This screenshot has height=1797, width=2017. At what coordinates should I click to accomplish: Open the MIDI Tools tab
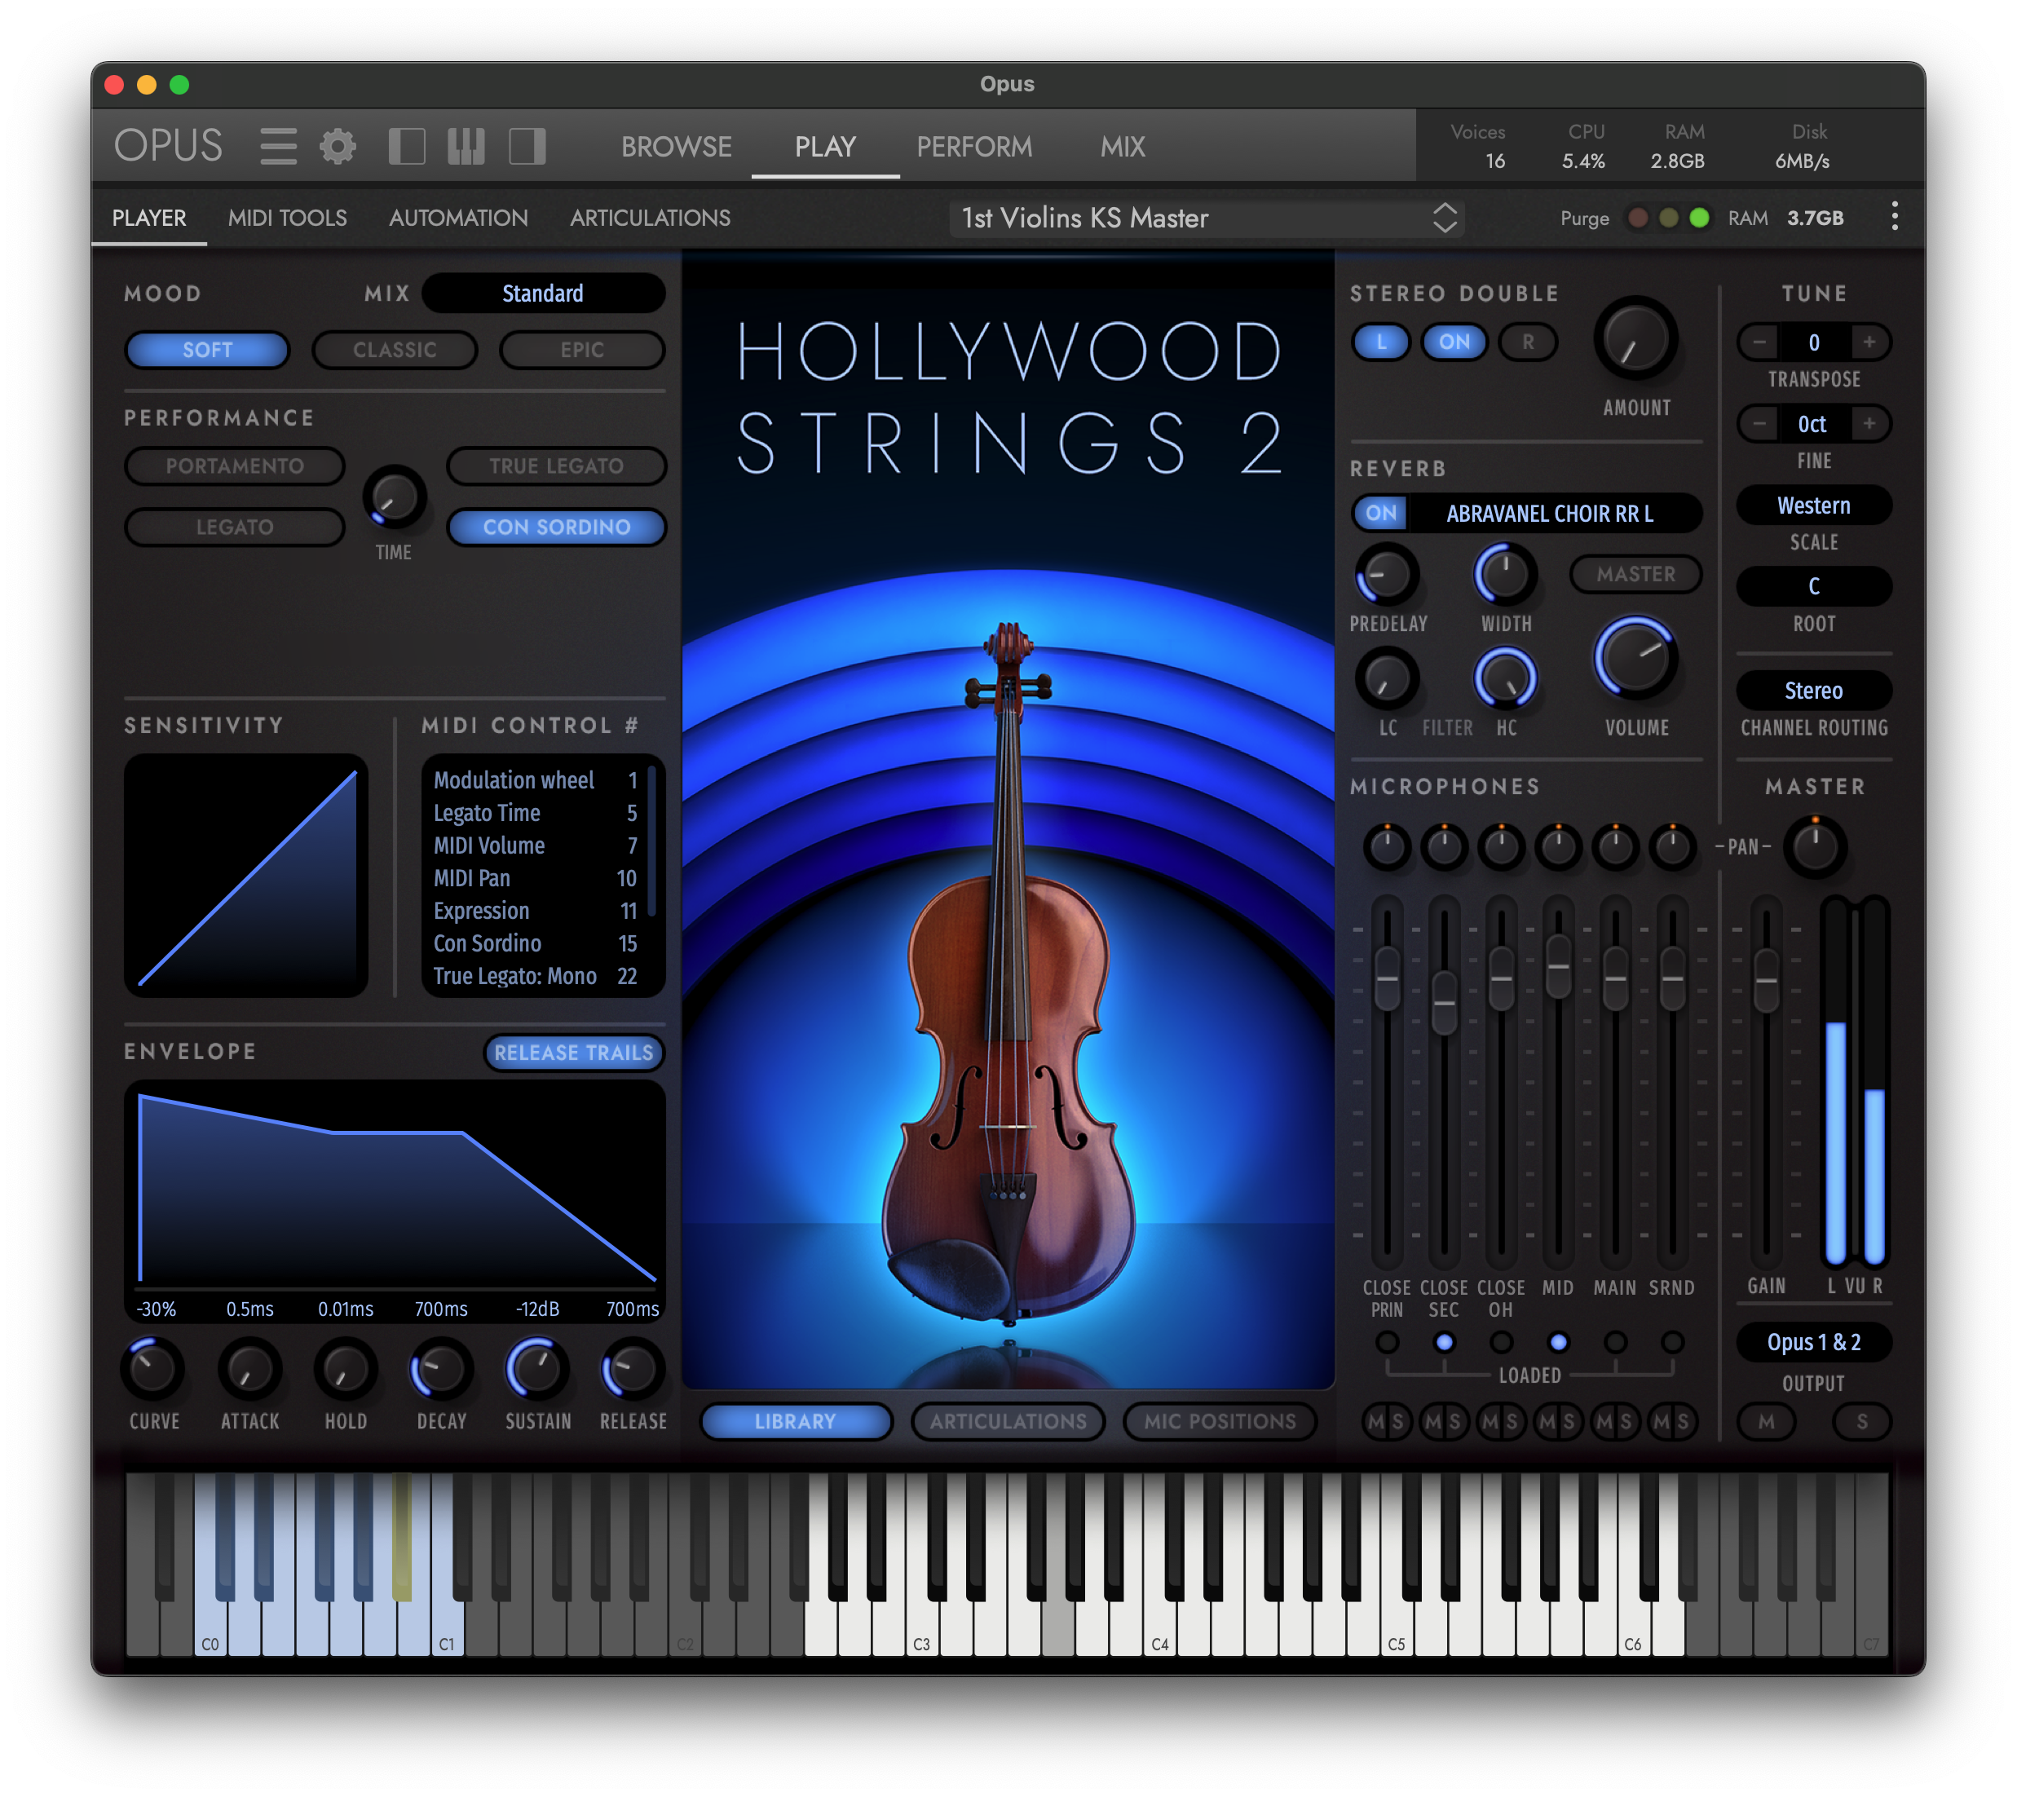287,217
